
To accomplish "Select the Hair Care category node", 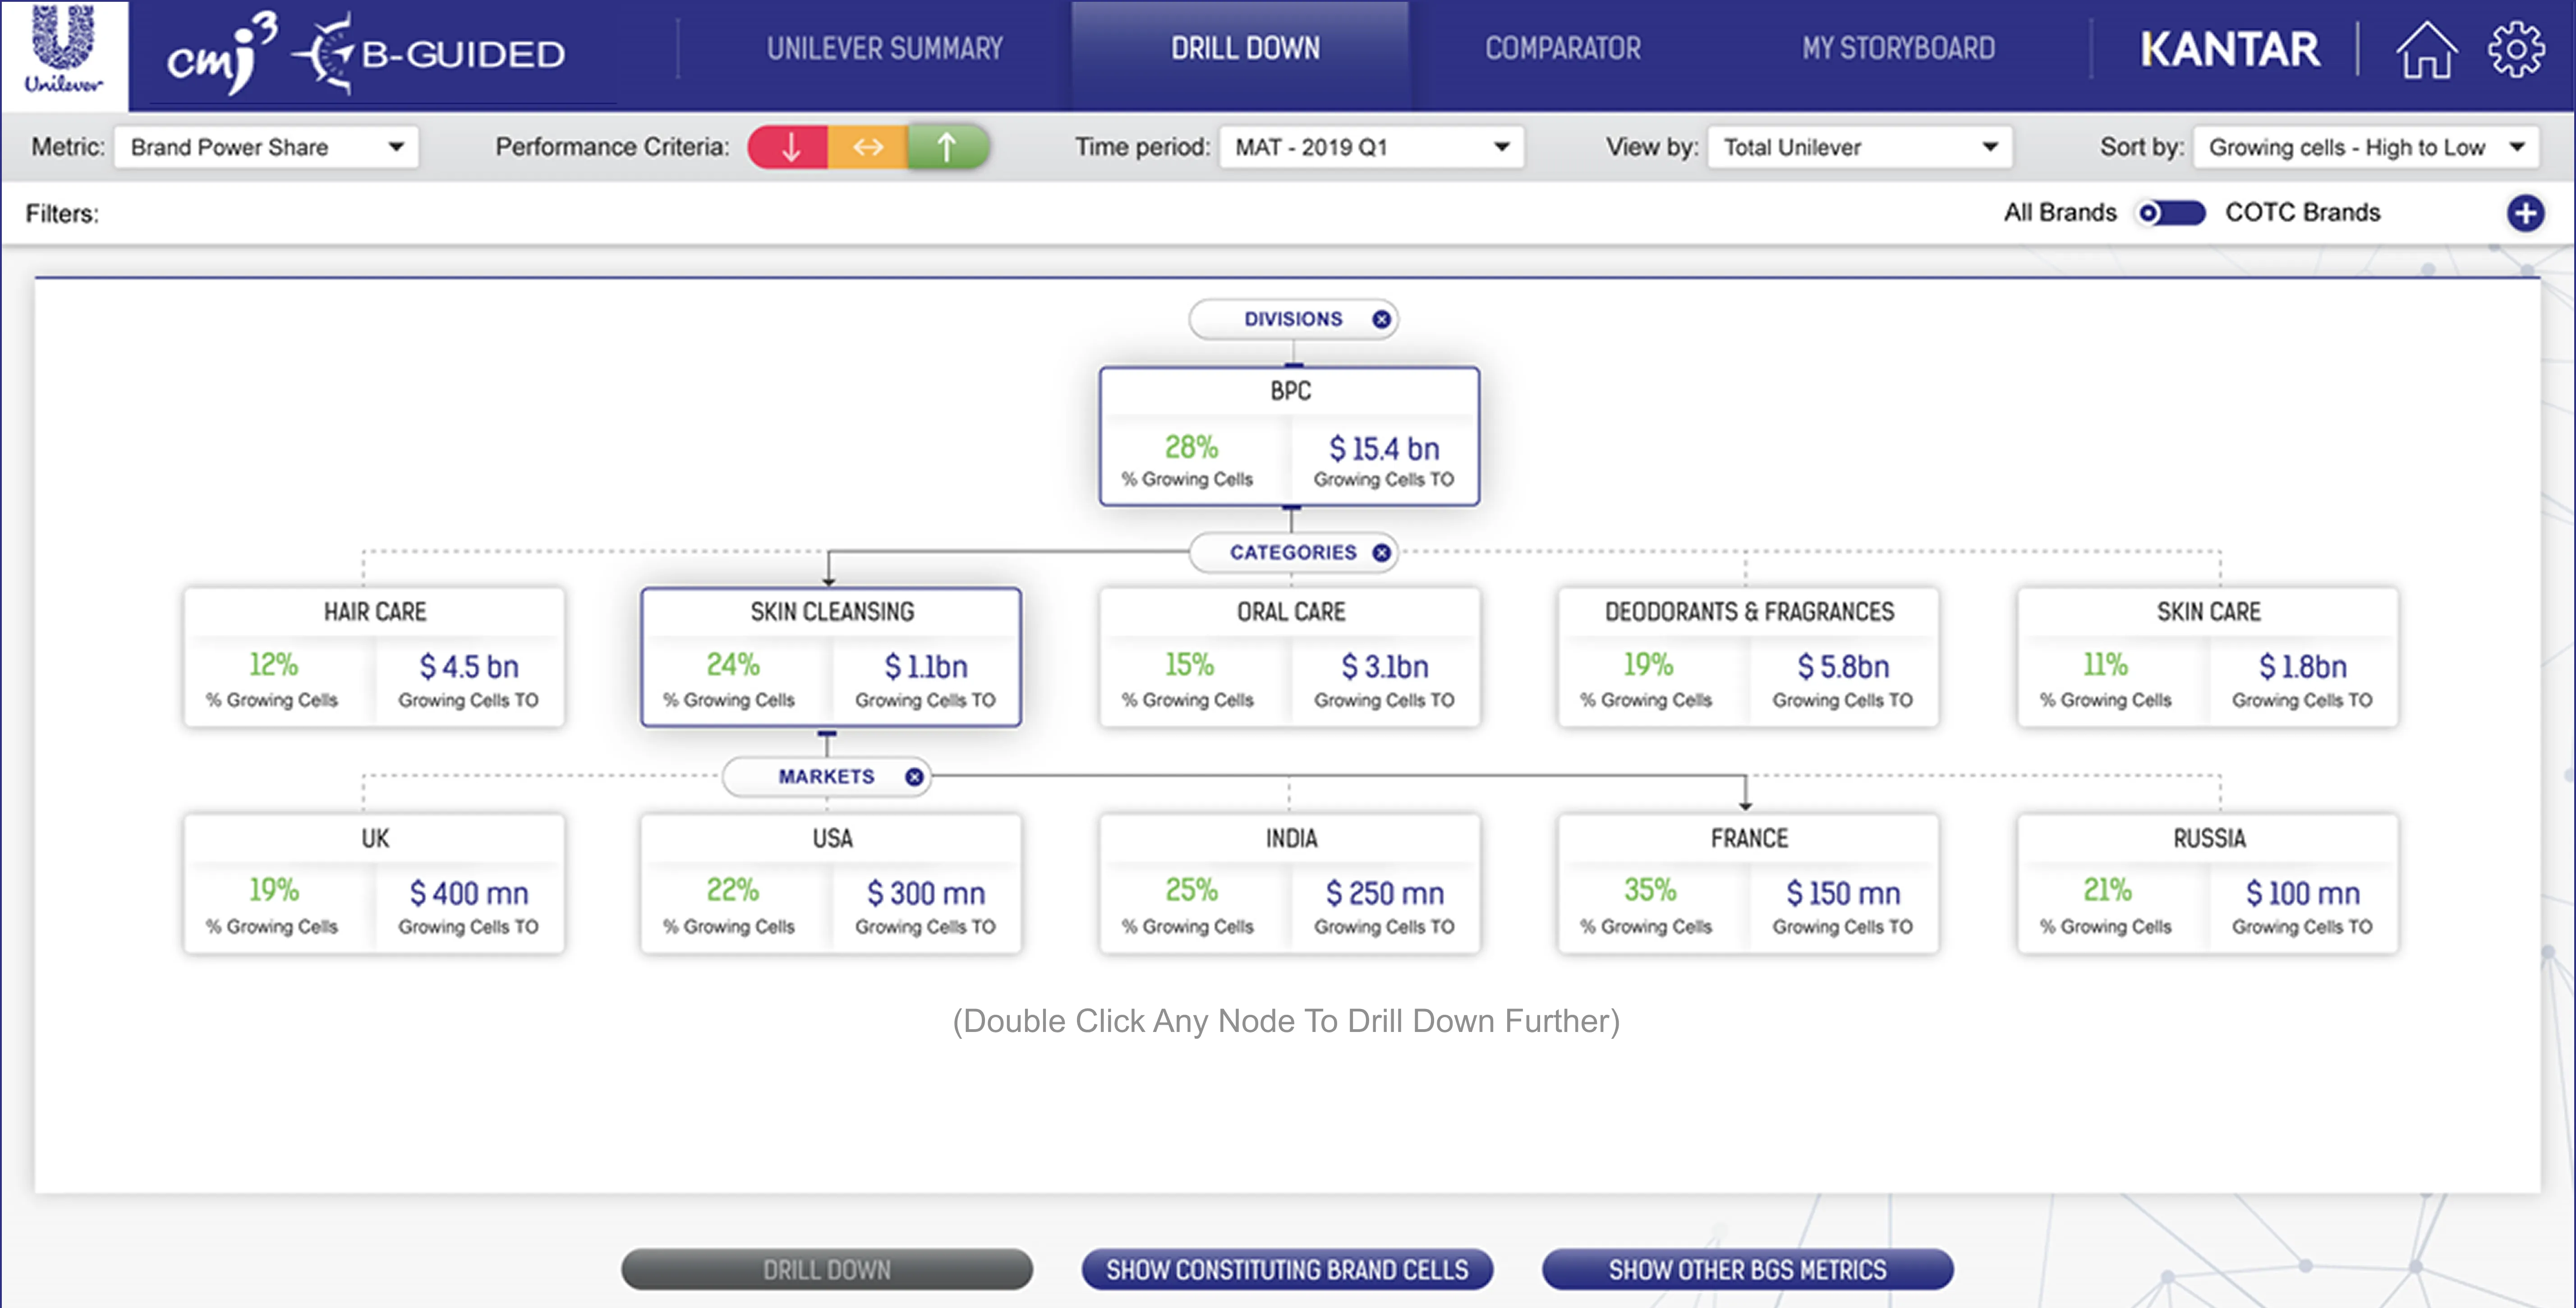I will (374, 657).
